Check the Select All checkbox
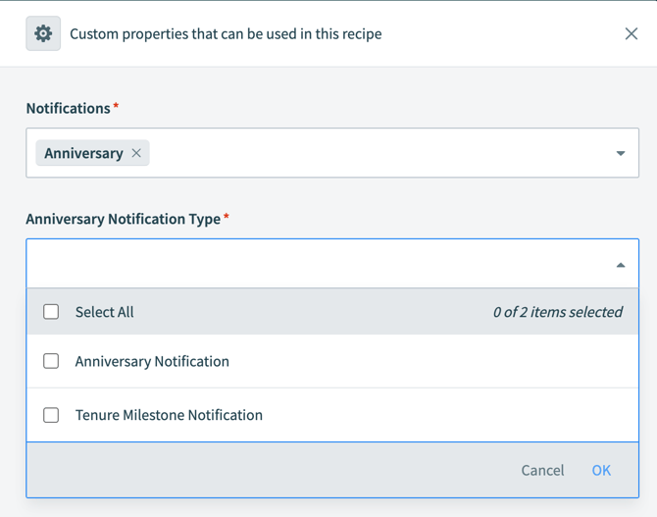Image resolution: width=657 pixels, height=517 pixels. (x=51, y=312)
